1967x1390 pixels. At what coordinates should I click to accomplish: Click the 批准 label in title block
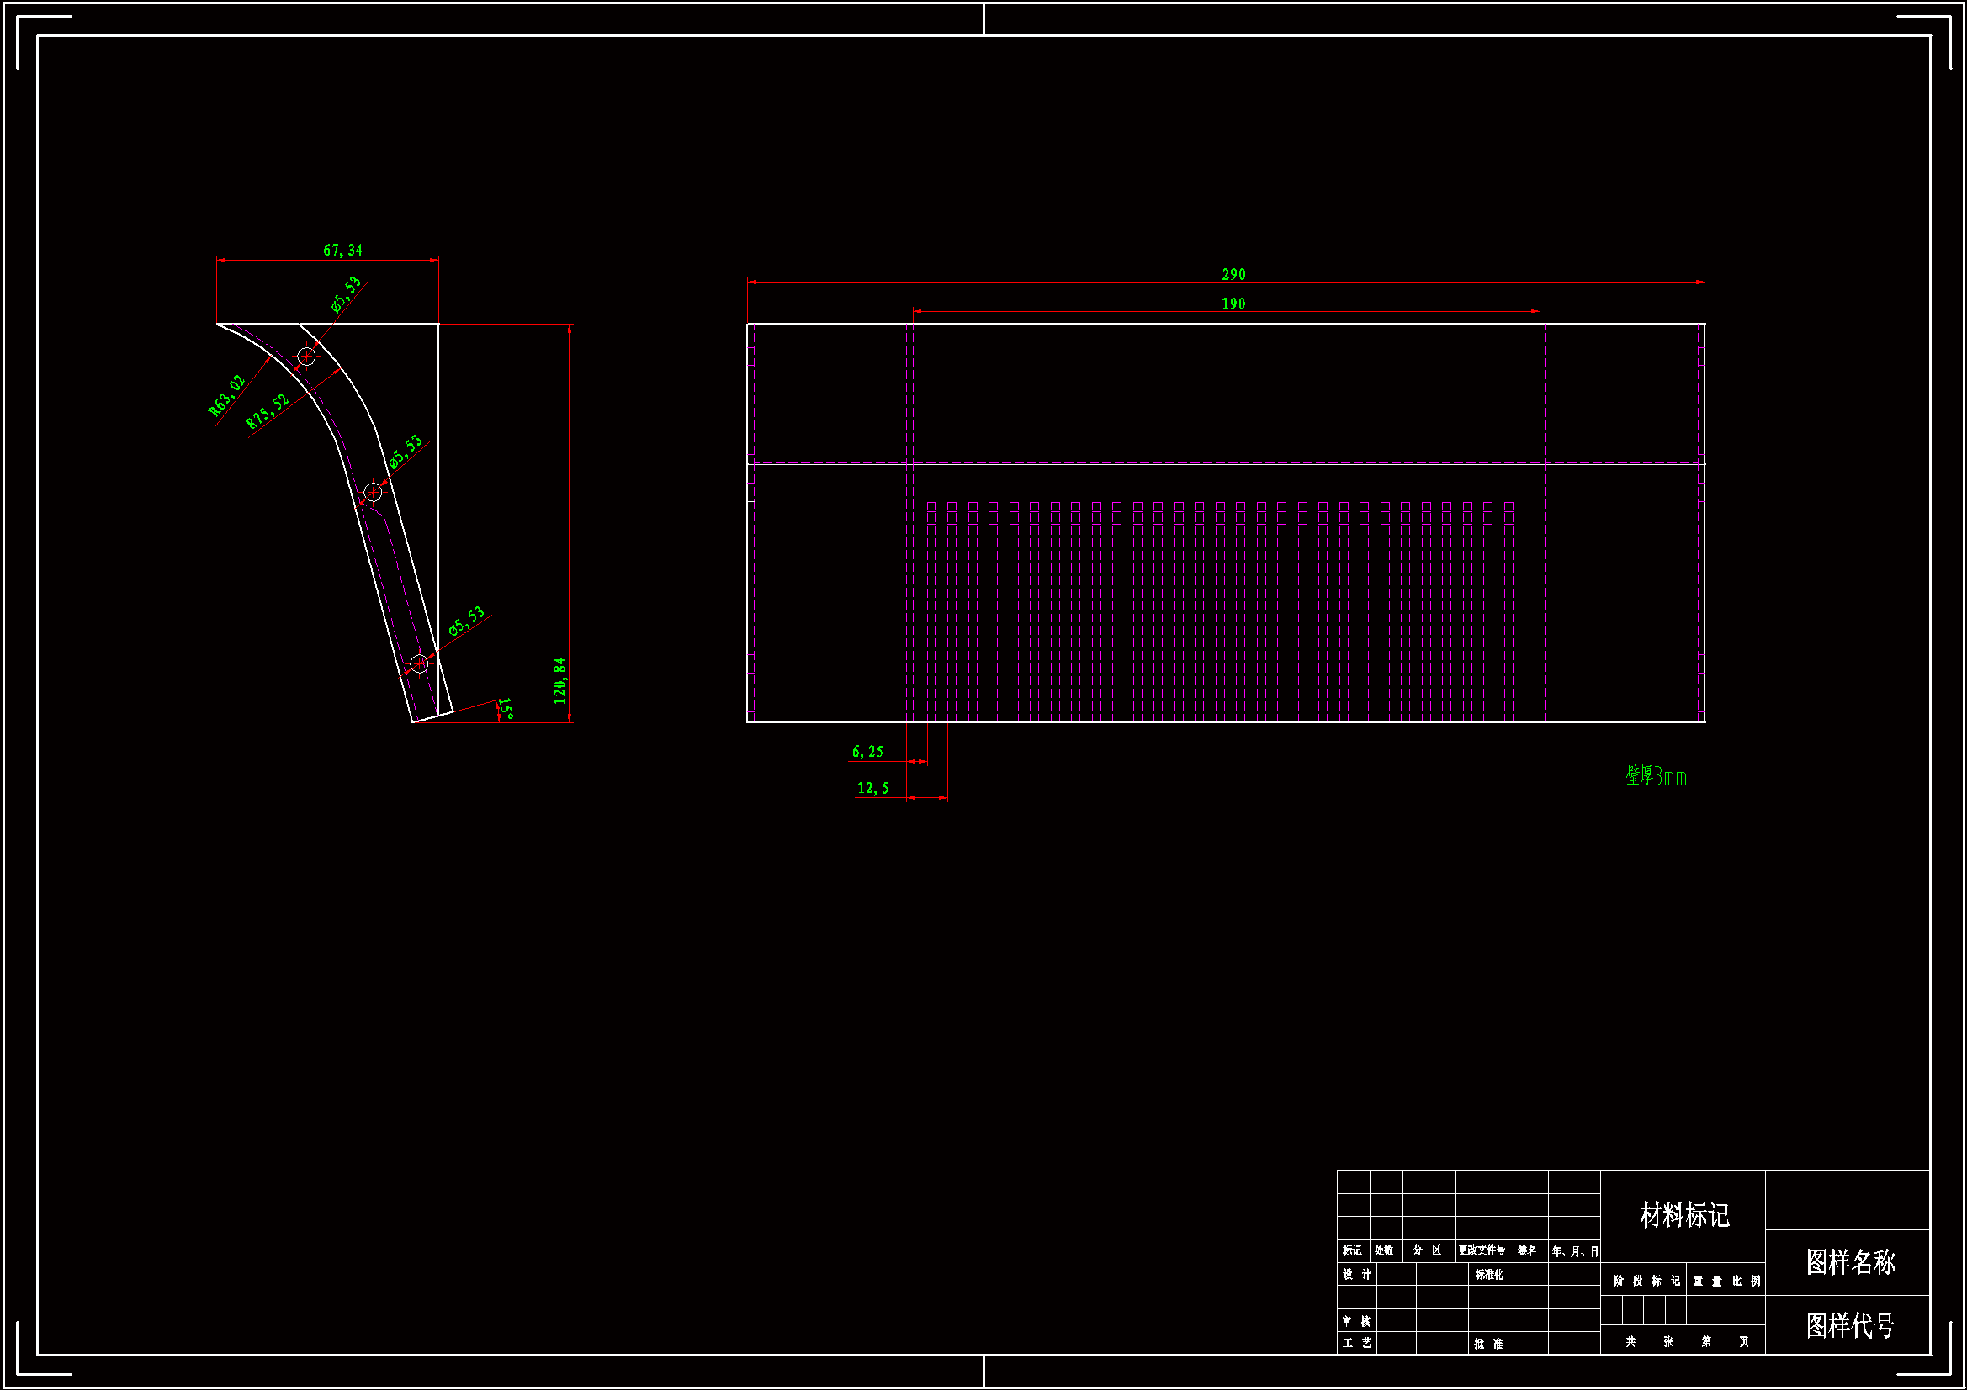[1488, 1344]
